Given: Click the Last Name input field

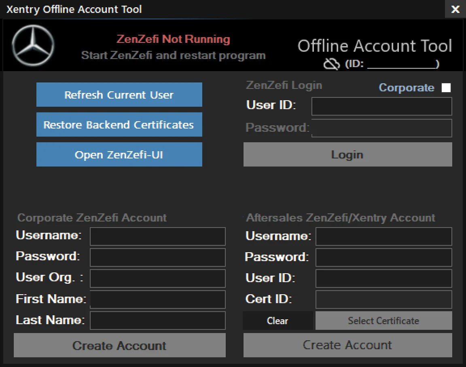Looking at the screenshot, I should click(157, 321).
